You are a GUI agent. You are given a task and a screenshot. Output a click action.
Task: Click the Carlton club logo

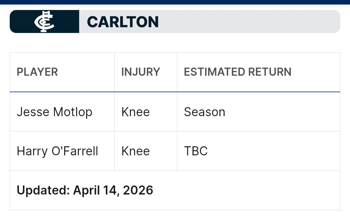pyautogui.click(x=44, y=22)
